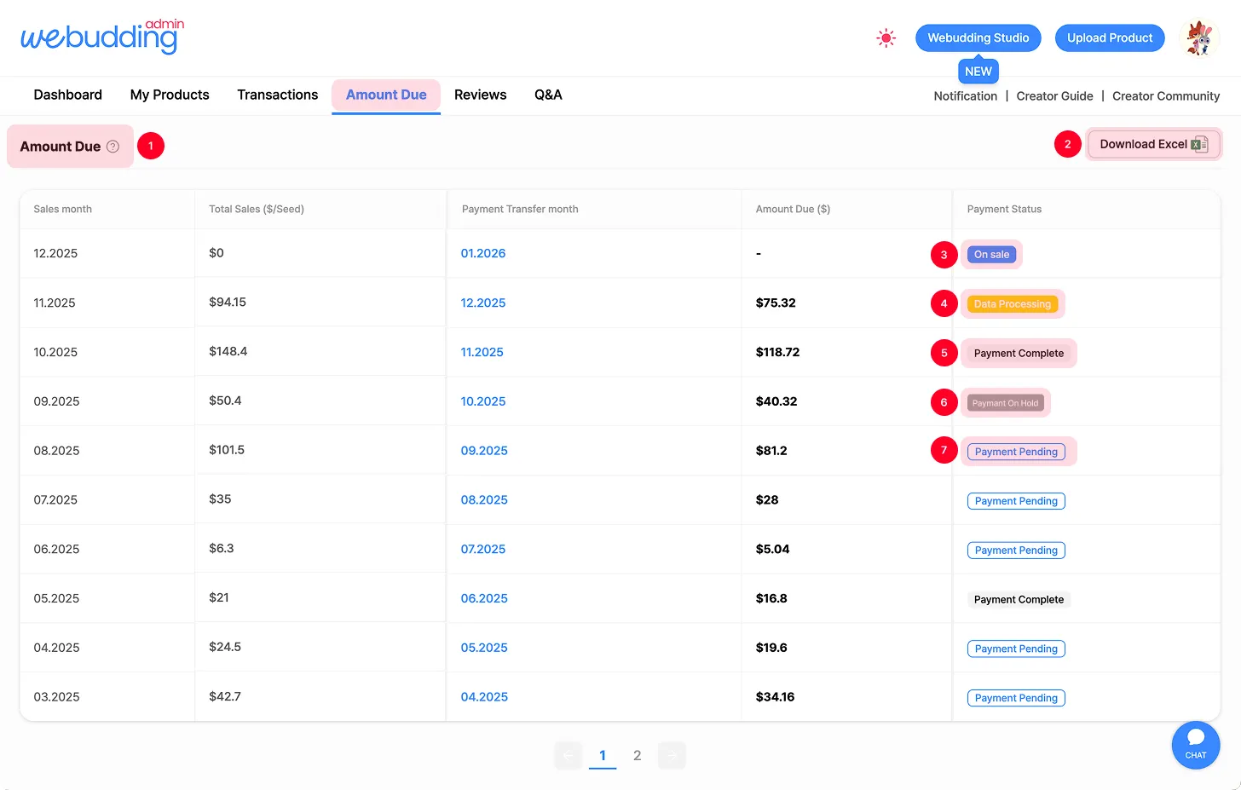
Task: Click the Data Processing status badge
Action: (1013, 304)
